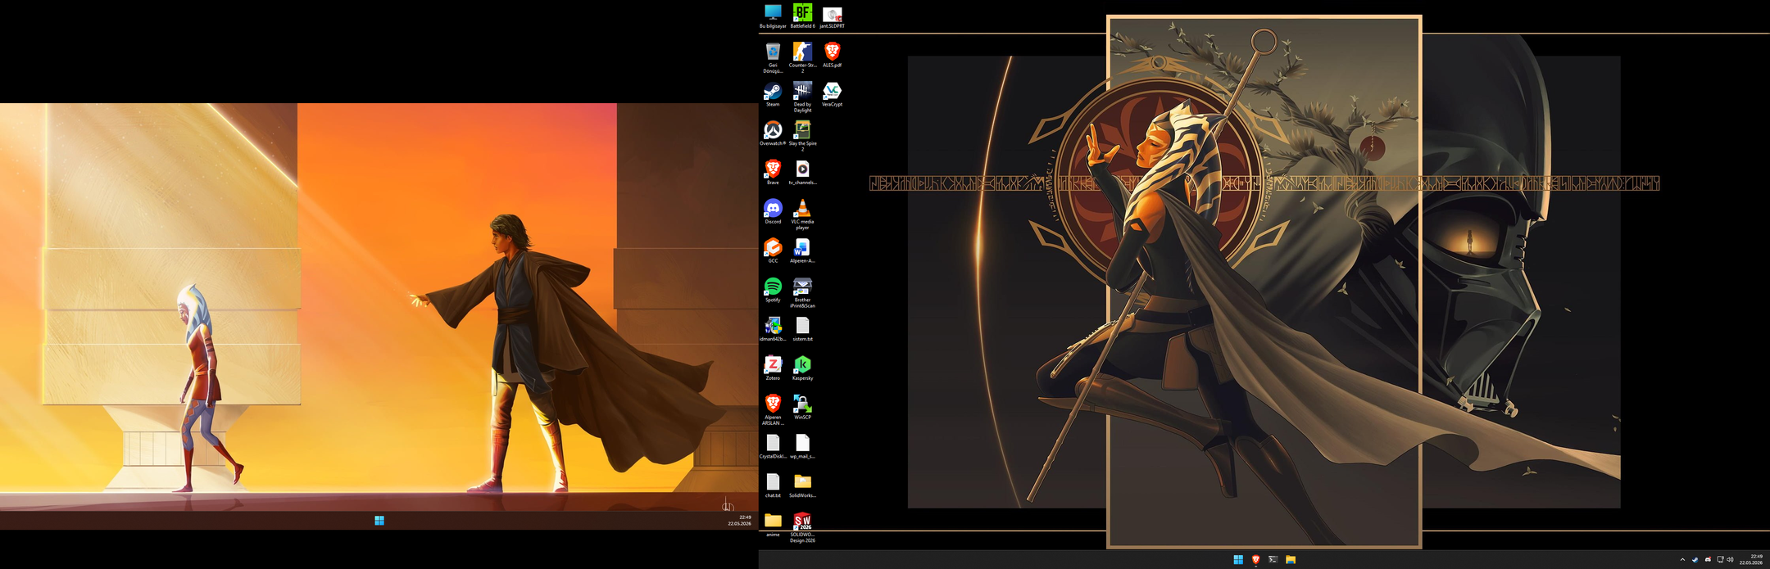
Task: Launch WinSCP desktop shortcut
Action: pos(802,408)
